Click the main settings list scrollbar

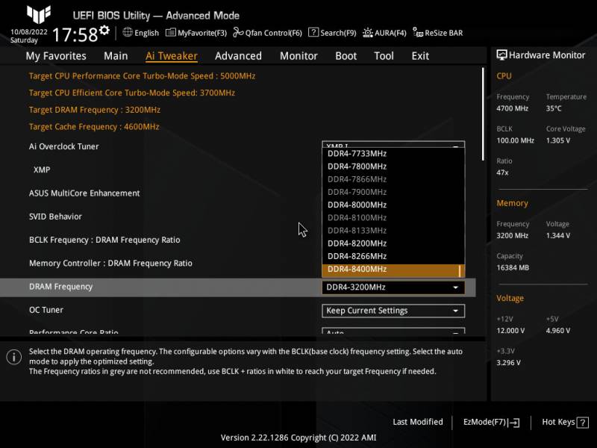click(483, 114)
